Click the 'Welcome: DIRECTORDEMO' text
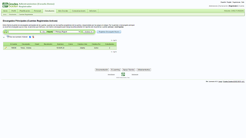Viewport: 246px width, 138px height. click(x=234, y=11)
